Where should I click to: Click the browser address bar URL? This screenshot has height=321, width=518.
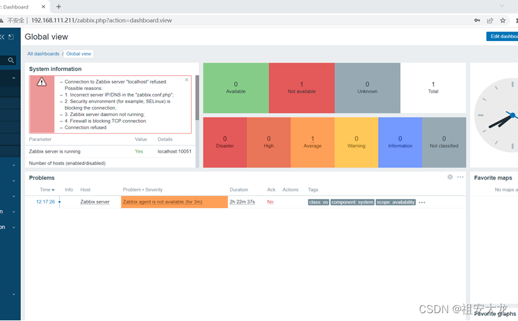102,20
